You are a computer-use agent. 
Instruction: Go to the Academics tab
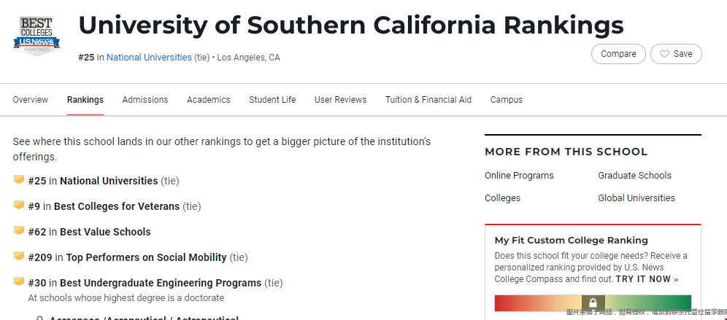pos(209,100)
